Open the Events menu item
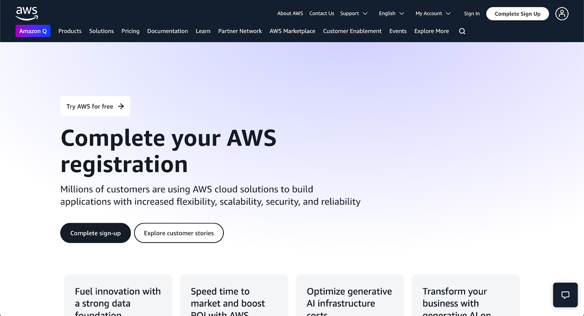The image size is (584, 316). point(398,31)
